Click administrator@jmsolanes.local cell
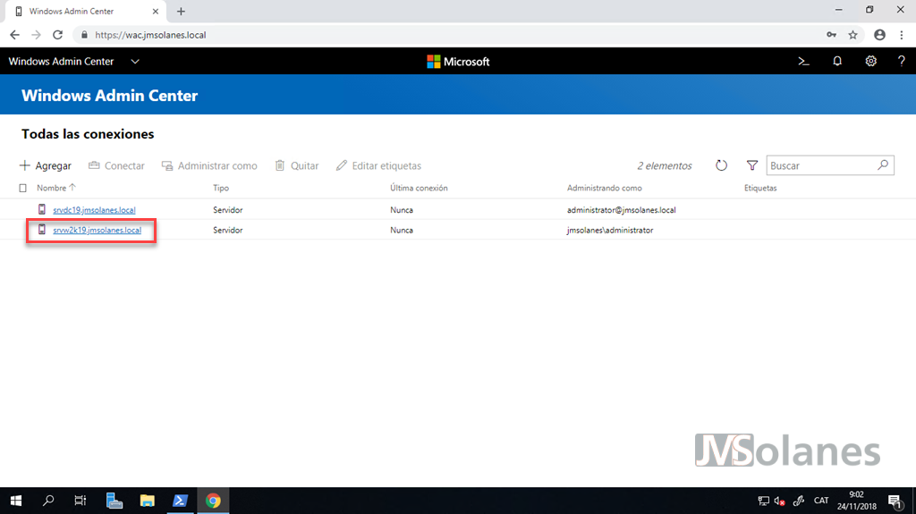The image size is (916, 514). pyautogui.click(x=621, y=210)
